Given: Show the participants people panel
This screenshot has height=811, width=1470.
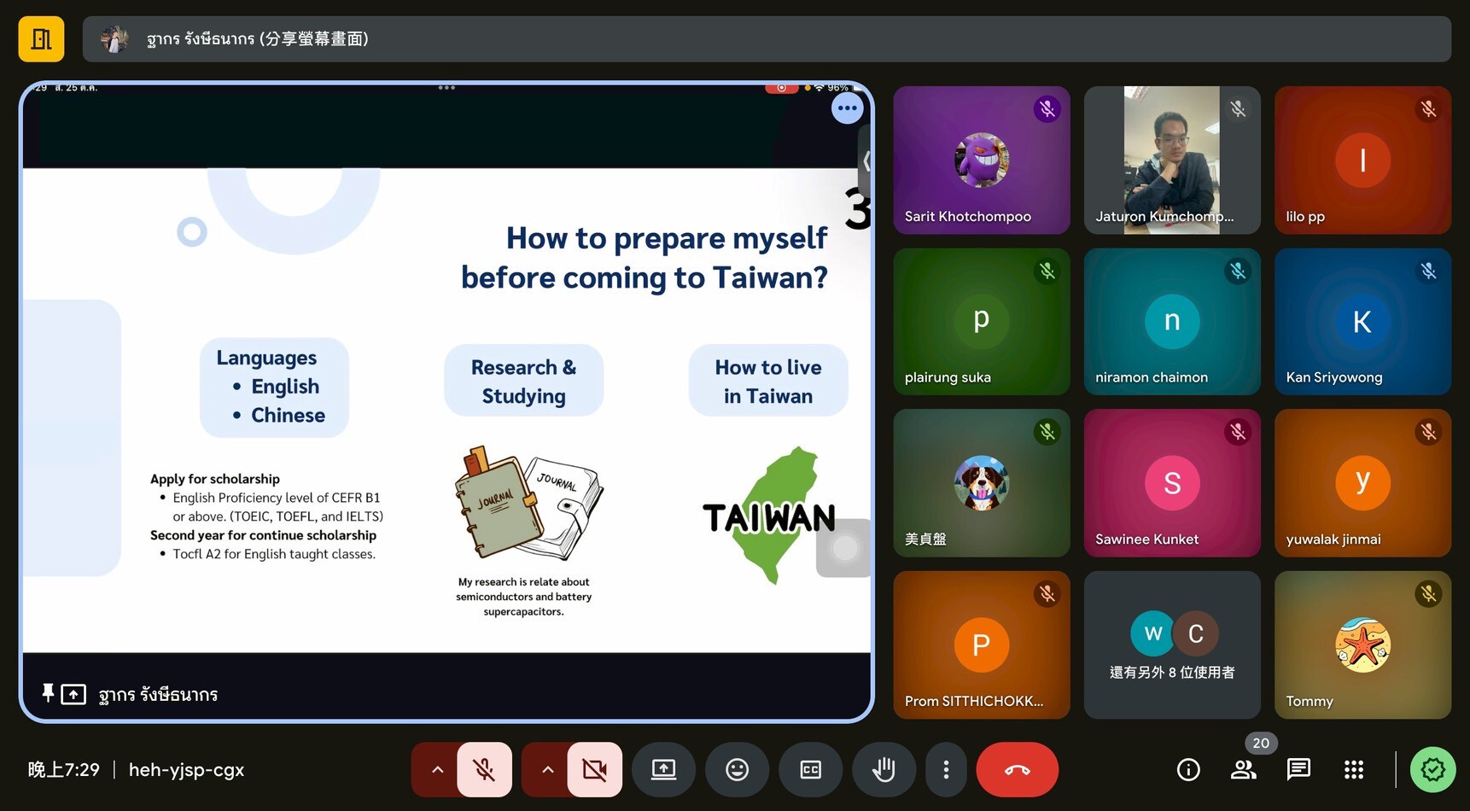Looking at the screenshot, I should point(1243,770).
